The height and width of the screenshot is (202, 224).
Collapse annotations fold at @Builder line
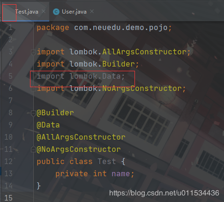coord(33,113)
